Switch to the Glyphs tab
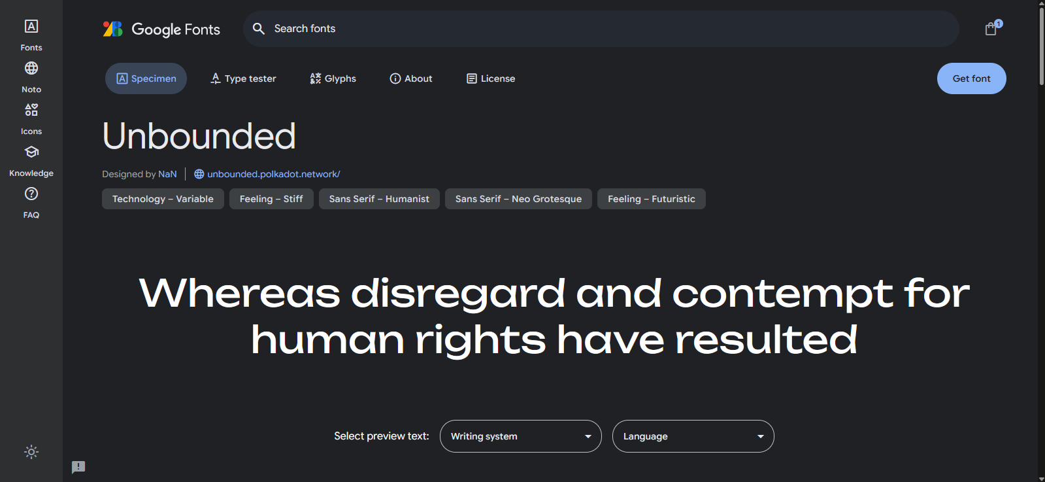This screenshot has width=1045, height=482. click(333, 78)
